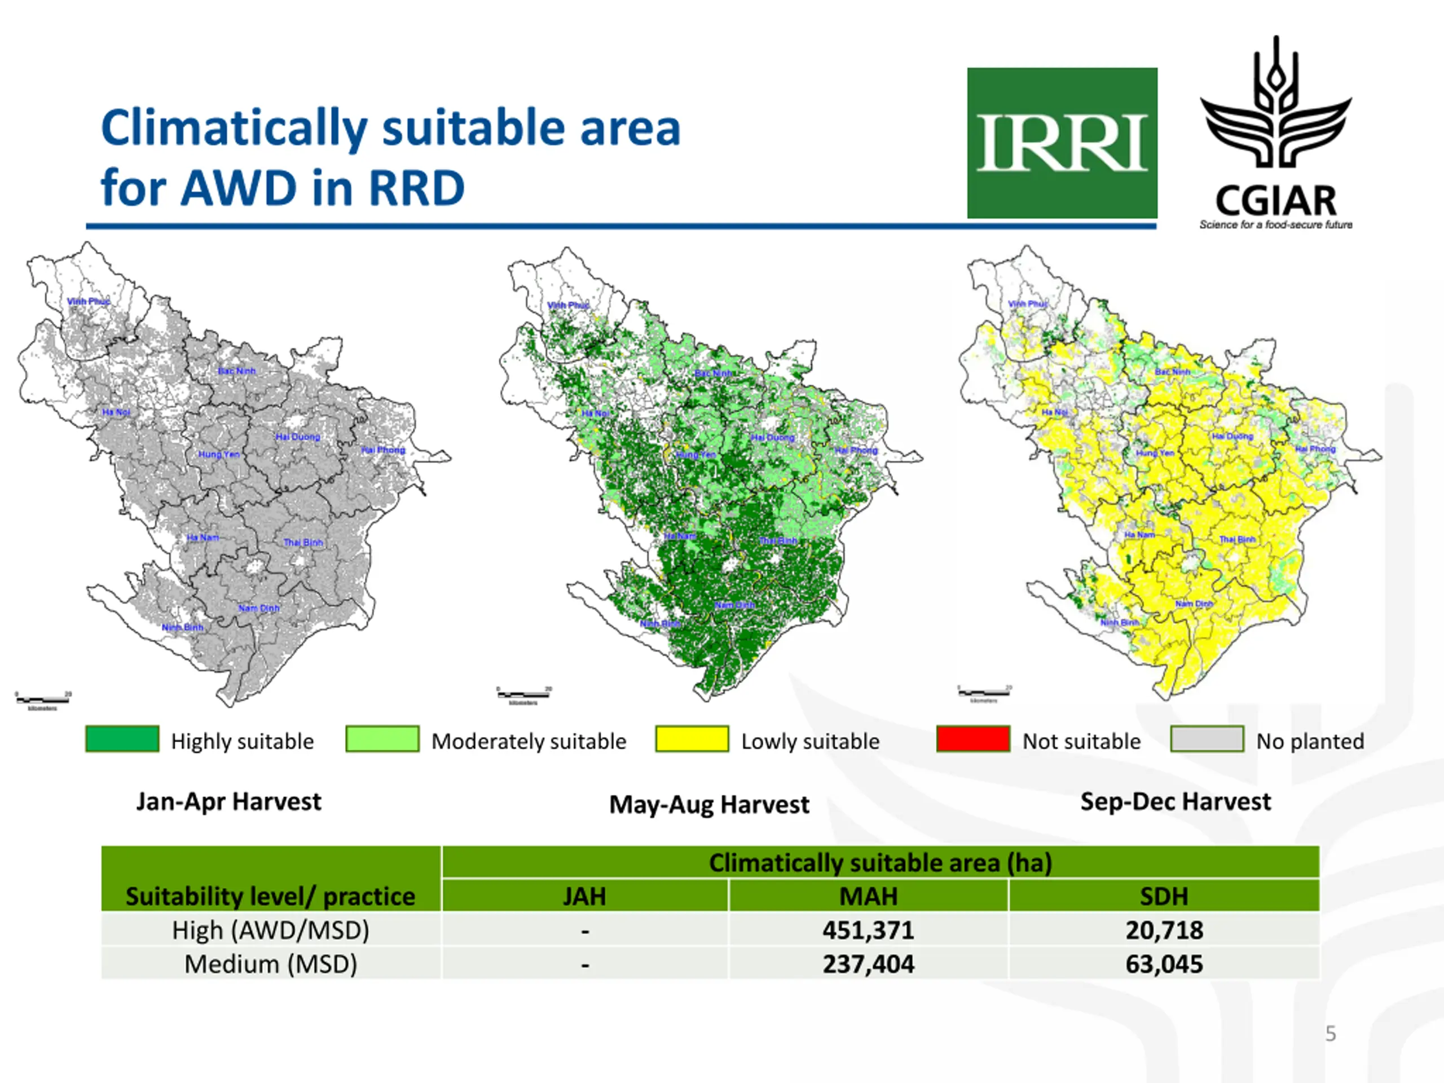
Task: Click the 'Hai Duong' label on Sep-Dec map
Action: click(x=1232, y=436)
